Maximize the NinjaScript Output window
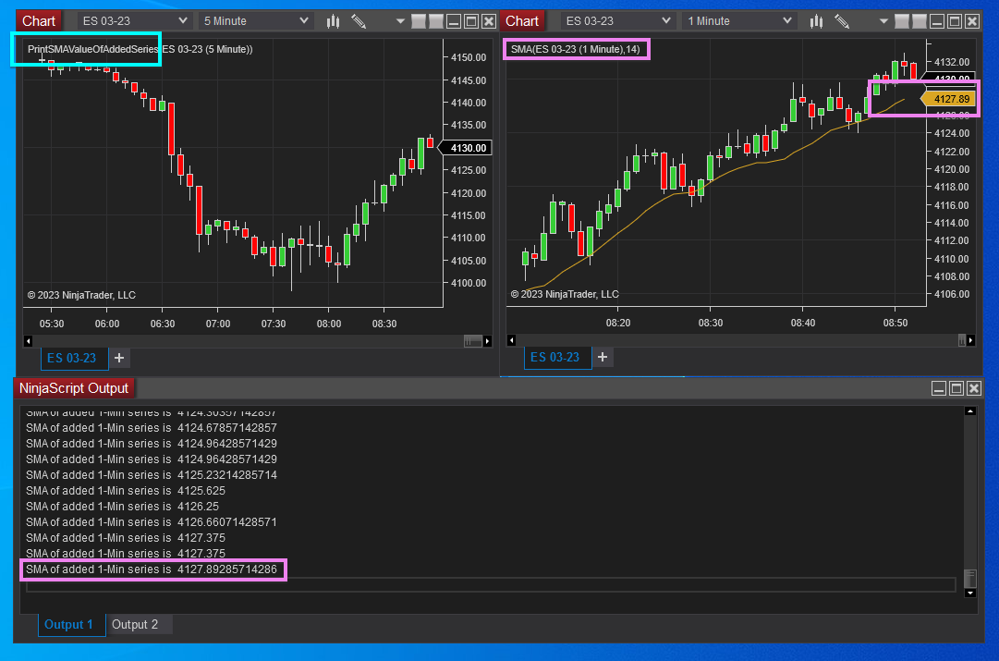Image resolution: width=999 pixels, height=661 pixels. pos(956,389)
